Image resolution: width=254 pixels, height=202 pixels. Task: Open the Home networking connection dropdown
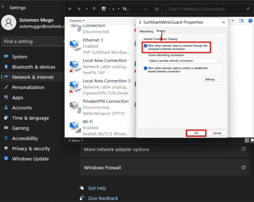point(185,61)
